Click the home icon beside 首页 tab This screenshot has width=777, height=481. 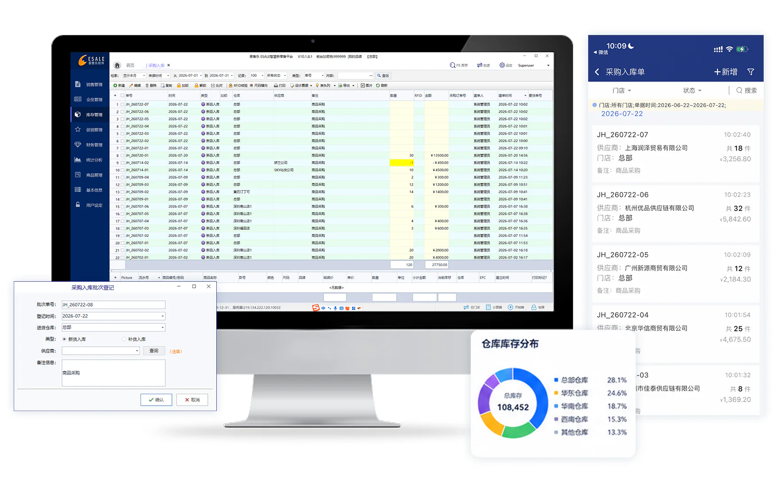[x=117, y=66]
